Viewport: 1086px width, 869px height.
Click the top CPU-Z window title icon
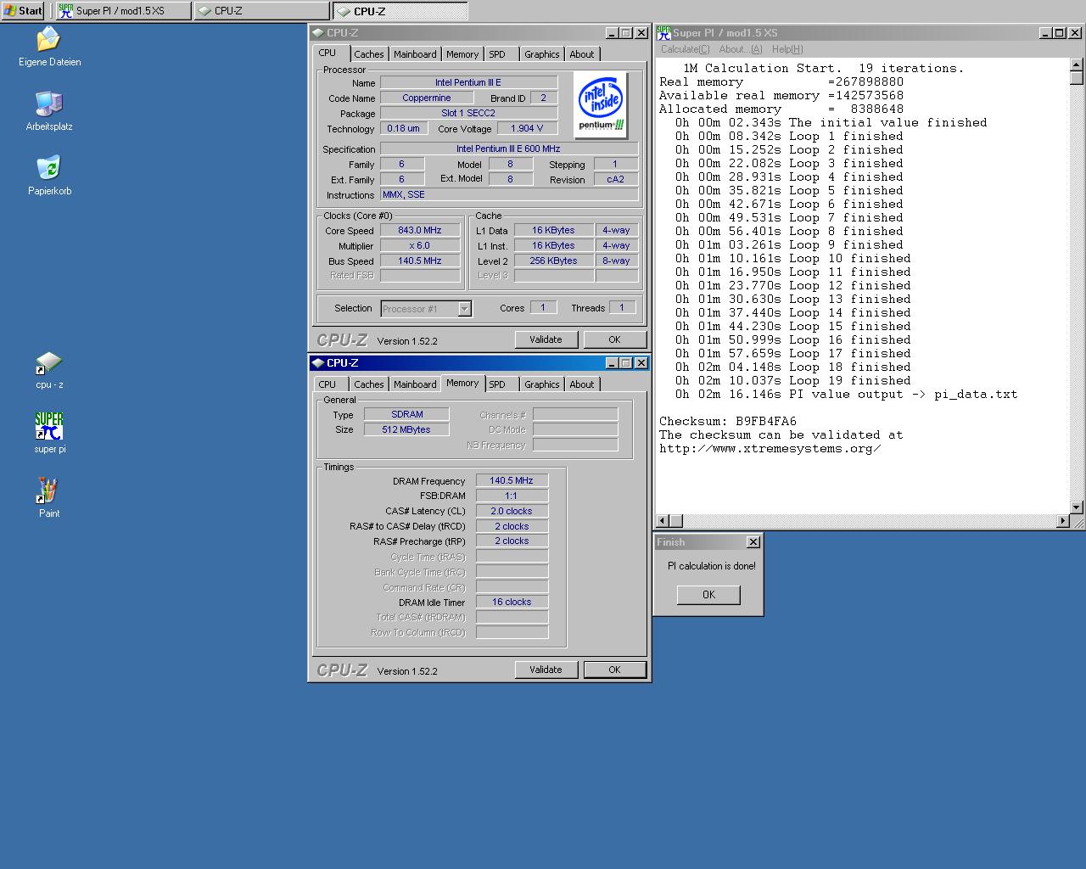point(318,33)
